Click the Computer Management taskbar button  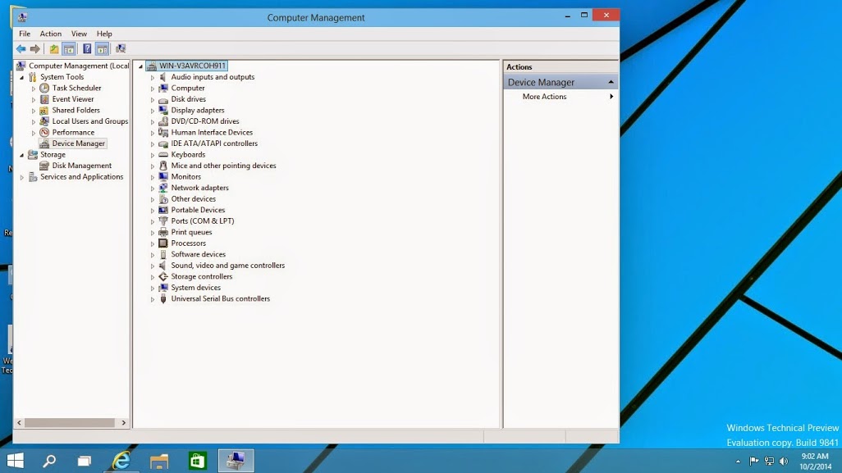tap(236, 460)
